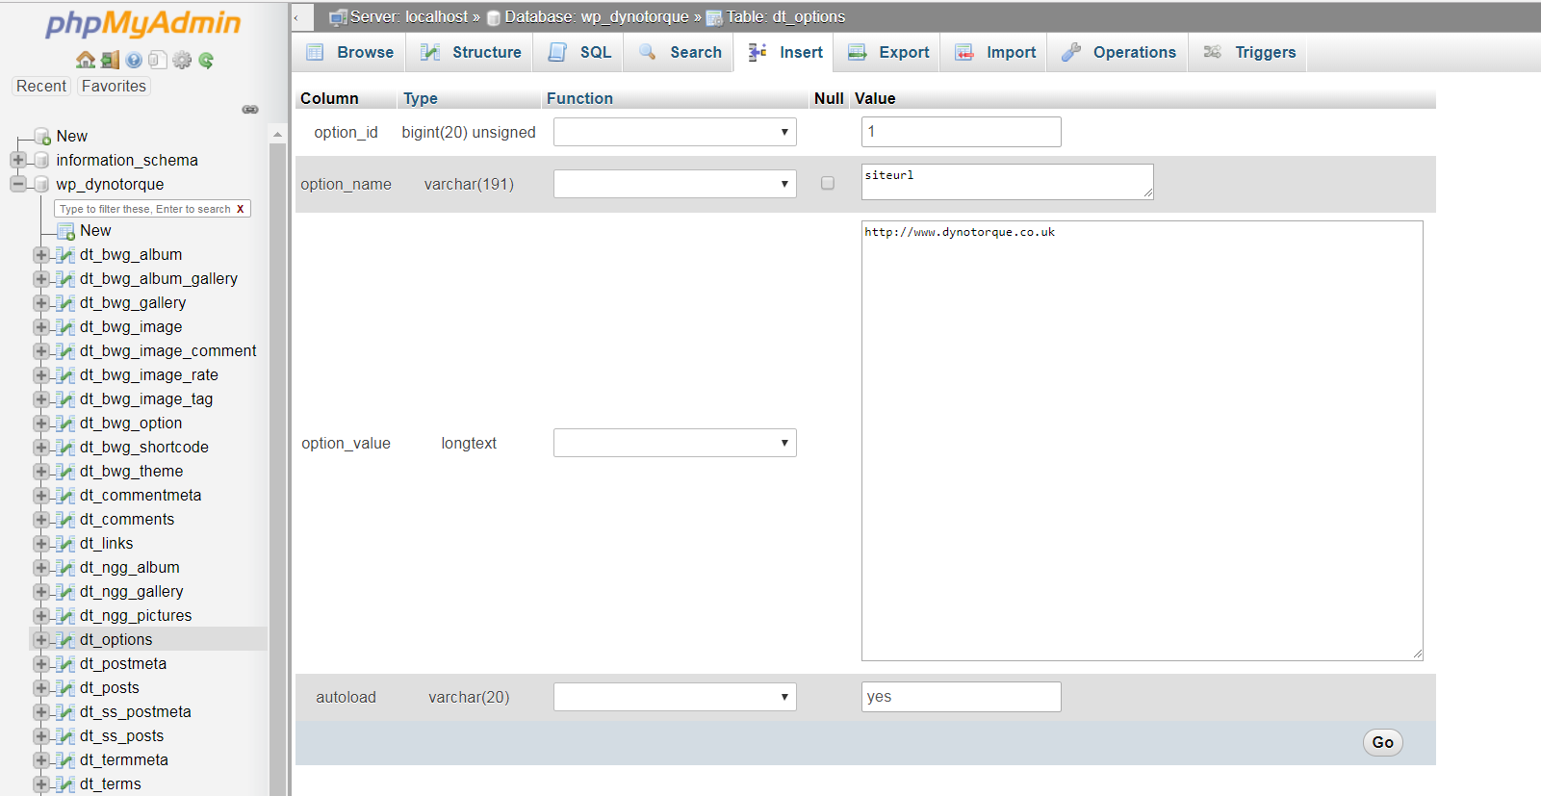Clear the table filter with X

[241, 209]
